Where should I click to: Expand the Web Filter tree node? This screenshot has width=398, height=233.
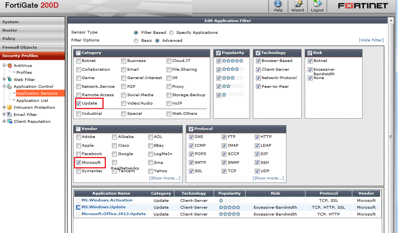[x=4, y=79]
